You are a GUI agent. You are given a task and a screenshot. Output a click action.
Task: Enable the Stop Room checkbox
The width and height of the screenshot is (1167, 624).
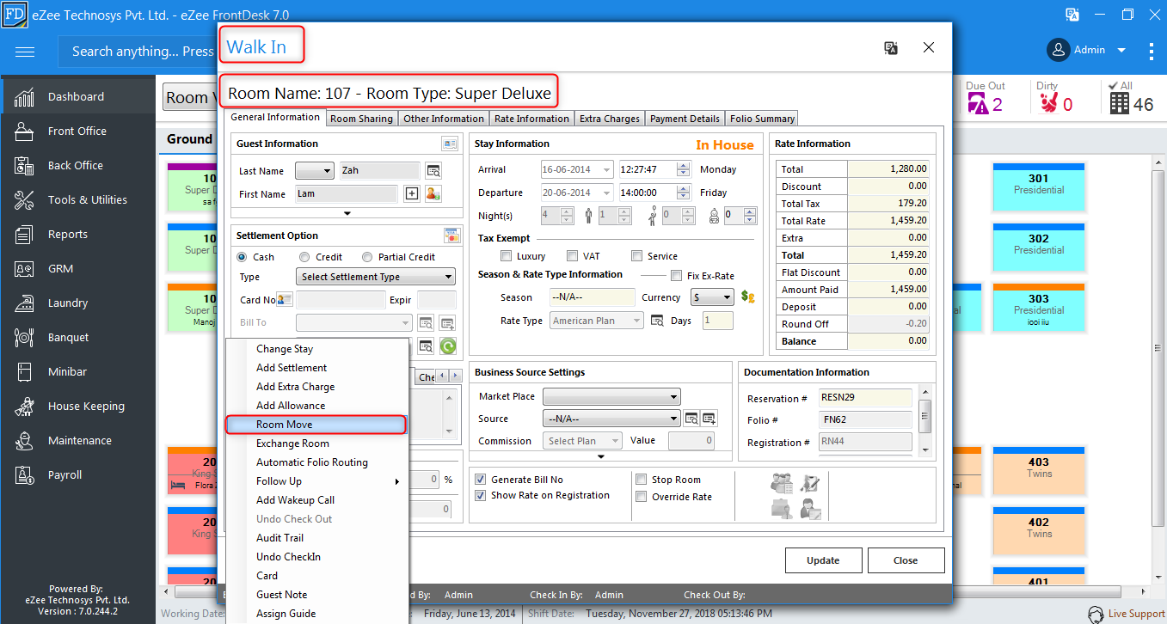click(x=642, y=480)
